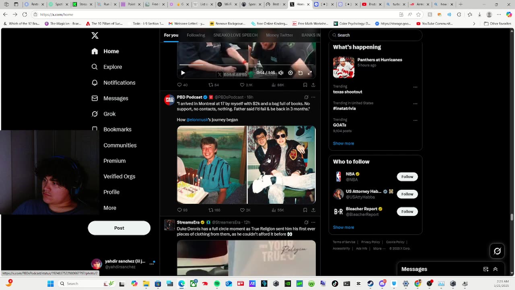Open the @elonmusk mention link
This screenshot has height=290, width=515.
tap(197, 120)
